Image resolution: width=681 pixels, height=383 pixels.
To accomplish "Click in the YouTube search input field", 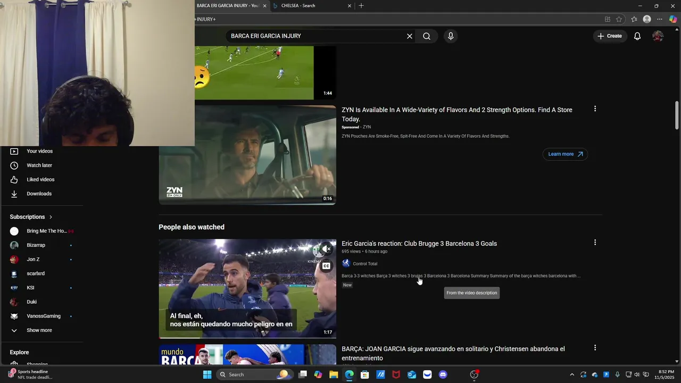I will click(x=317, y=36).
